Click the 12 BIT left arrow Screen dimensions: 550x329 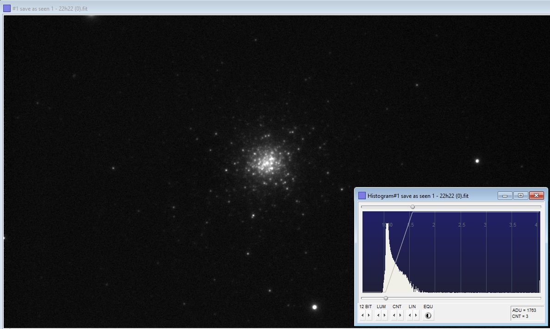click(x=363, y=316)
